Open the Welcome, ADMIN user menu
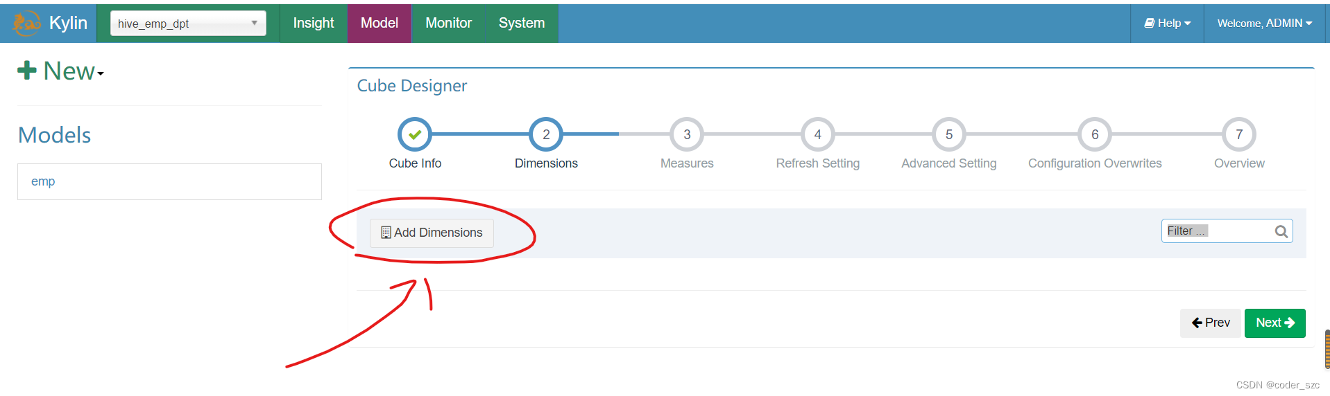The image size is (1330, 396). coord(1264,23)
